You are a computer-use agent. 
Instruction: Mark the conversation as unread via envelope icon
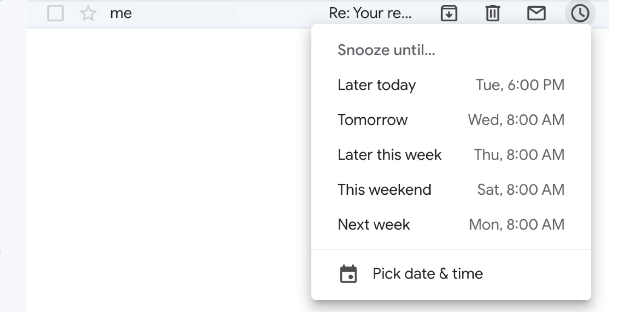[536, 13]
